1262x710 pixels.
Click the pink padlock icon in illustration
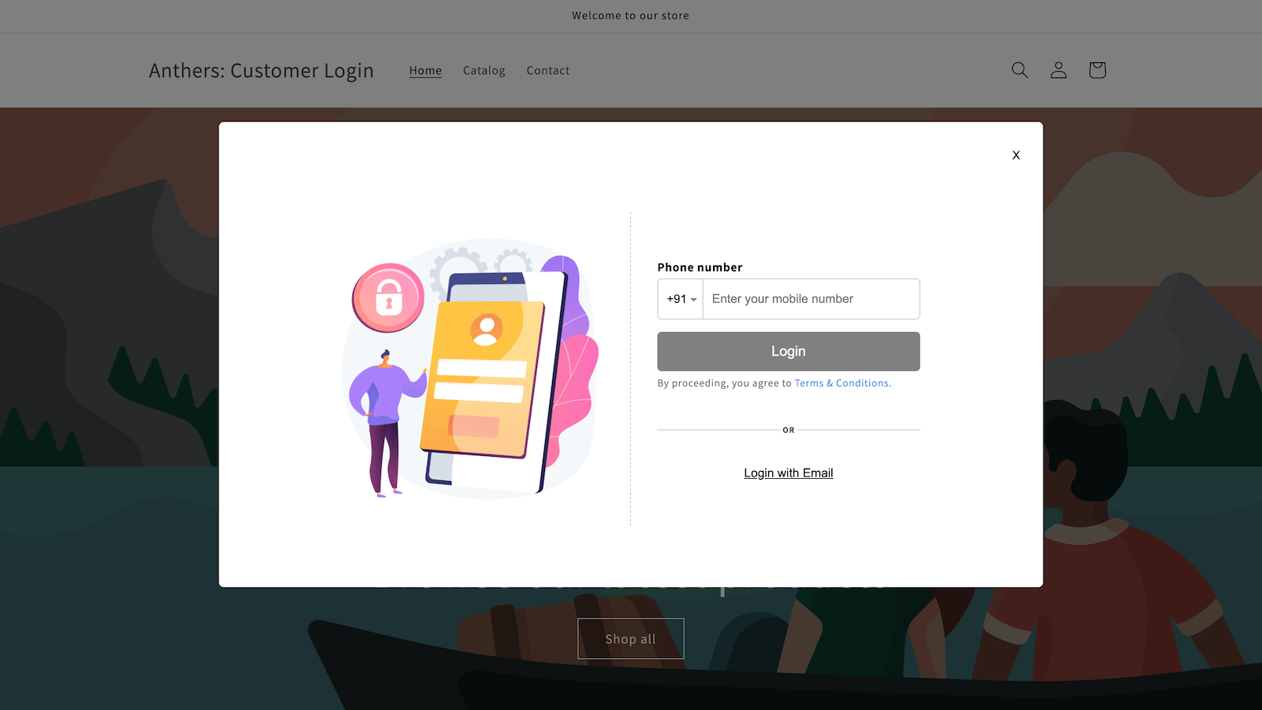[388, 298]
